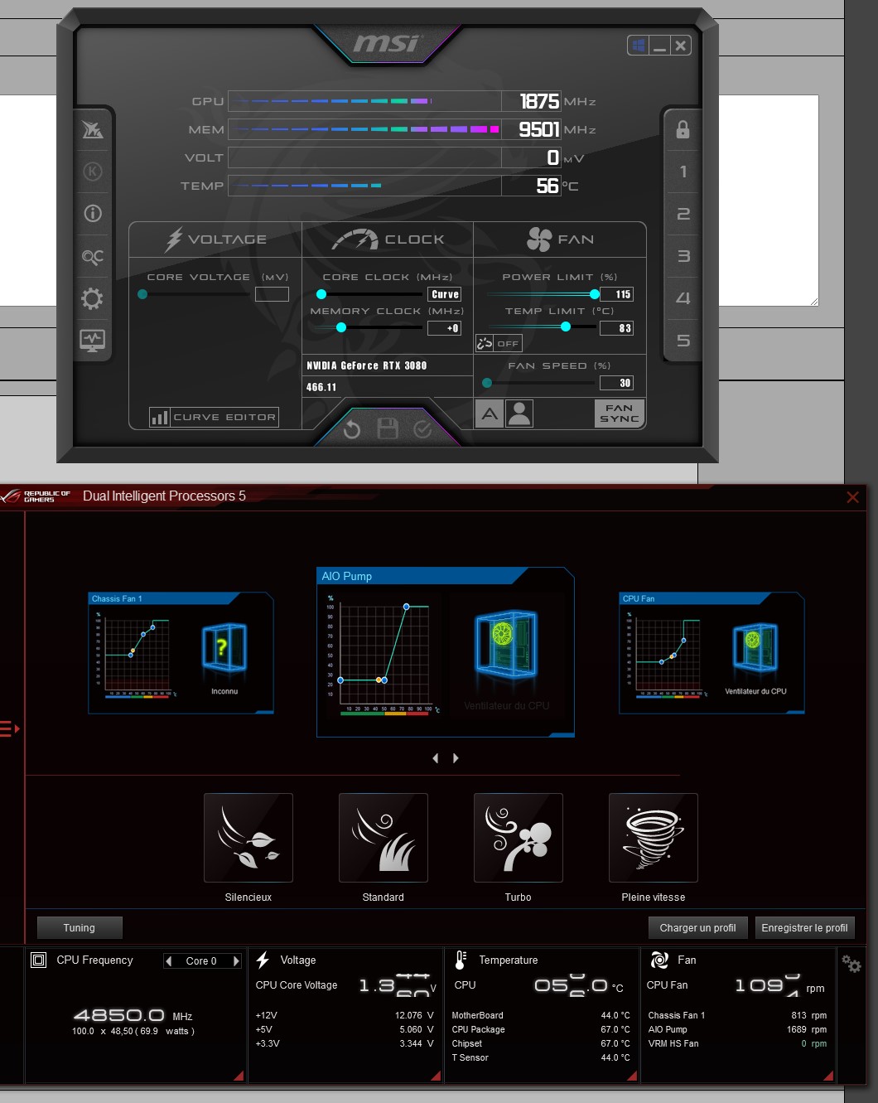
Task: Toggle the user-defined fan control button
Action: pos(519,414)
